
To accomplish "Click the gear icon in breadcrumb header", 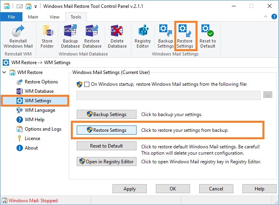I will click(x=6, y=63).
